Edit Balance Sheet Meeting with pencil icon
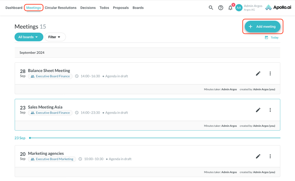The image size is (295, 181). 258,73
